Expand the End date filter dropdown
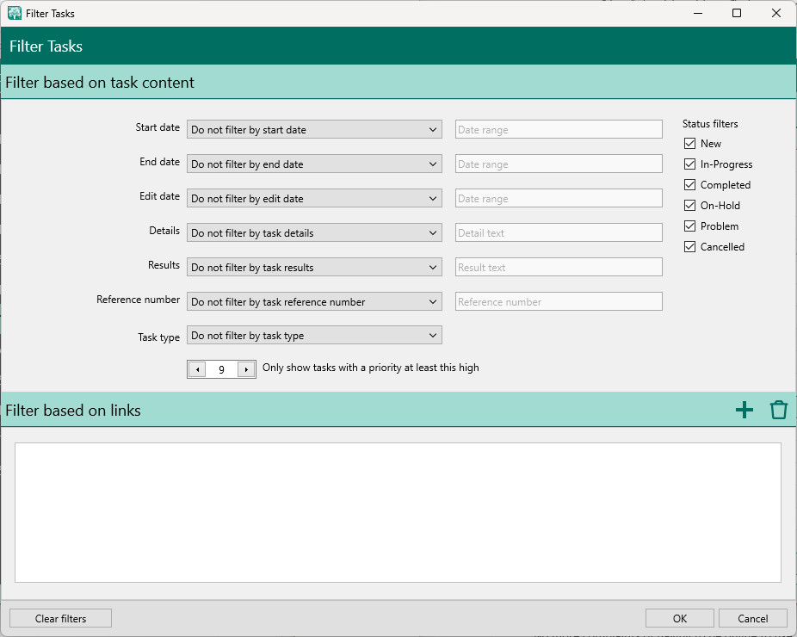The width and height of the screenshot is (797, 637). (x=314, y=164)
